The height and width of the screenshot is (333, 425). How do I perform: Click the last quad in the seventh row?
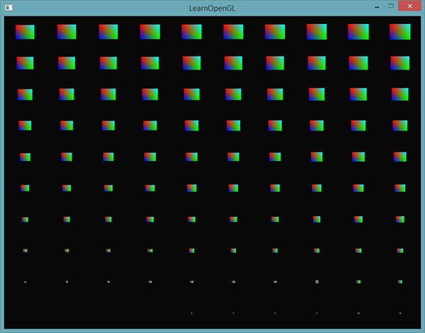click(400, 220)
